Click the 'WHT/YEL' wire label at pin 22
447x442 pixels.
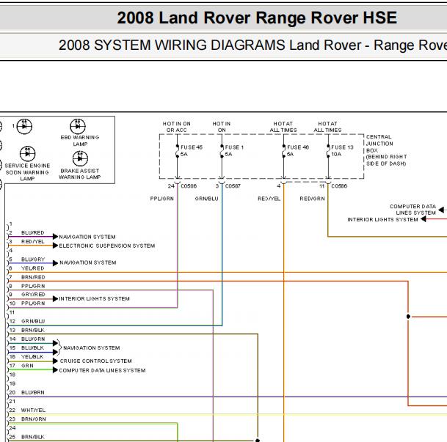[x=33, y=410]
